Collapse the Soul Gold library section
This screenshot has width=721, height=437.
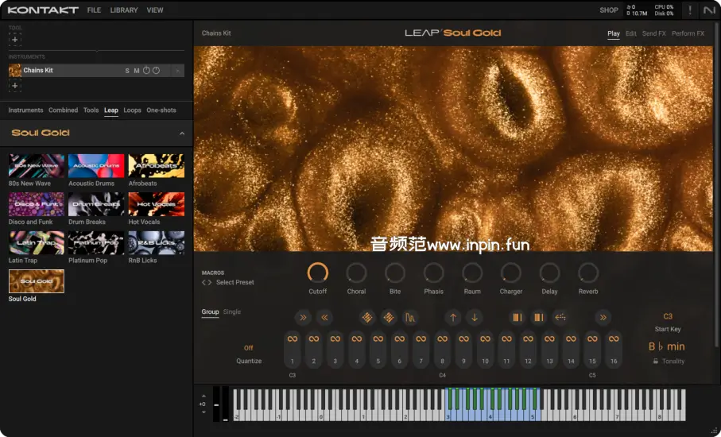point(182,133)
